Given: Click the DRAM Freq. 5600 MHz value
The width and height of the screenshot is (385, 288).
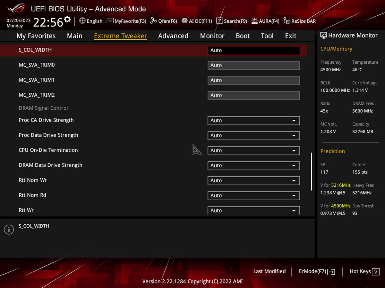Looking at the screenshot, I should [x=363, y=111].
